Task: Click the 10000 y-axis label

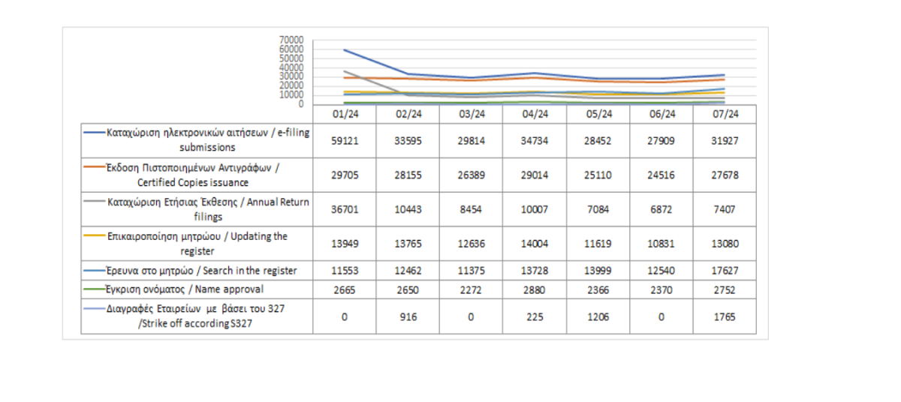Action: (x=291, y=94)
